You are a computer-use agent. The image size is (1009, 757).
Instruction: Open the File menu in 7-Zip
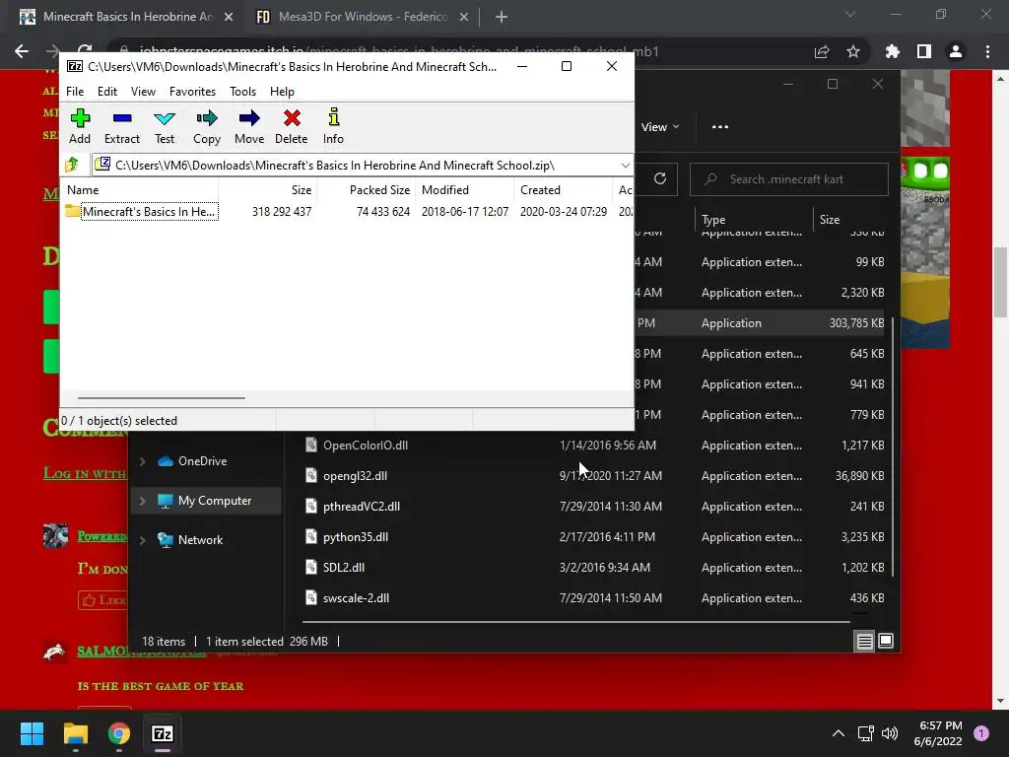[75, 92]
